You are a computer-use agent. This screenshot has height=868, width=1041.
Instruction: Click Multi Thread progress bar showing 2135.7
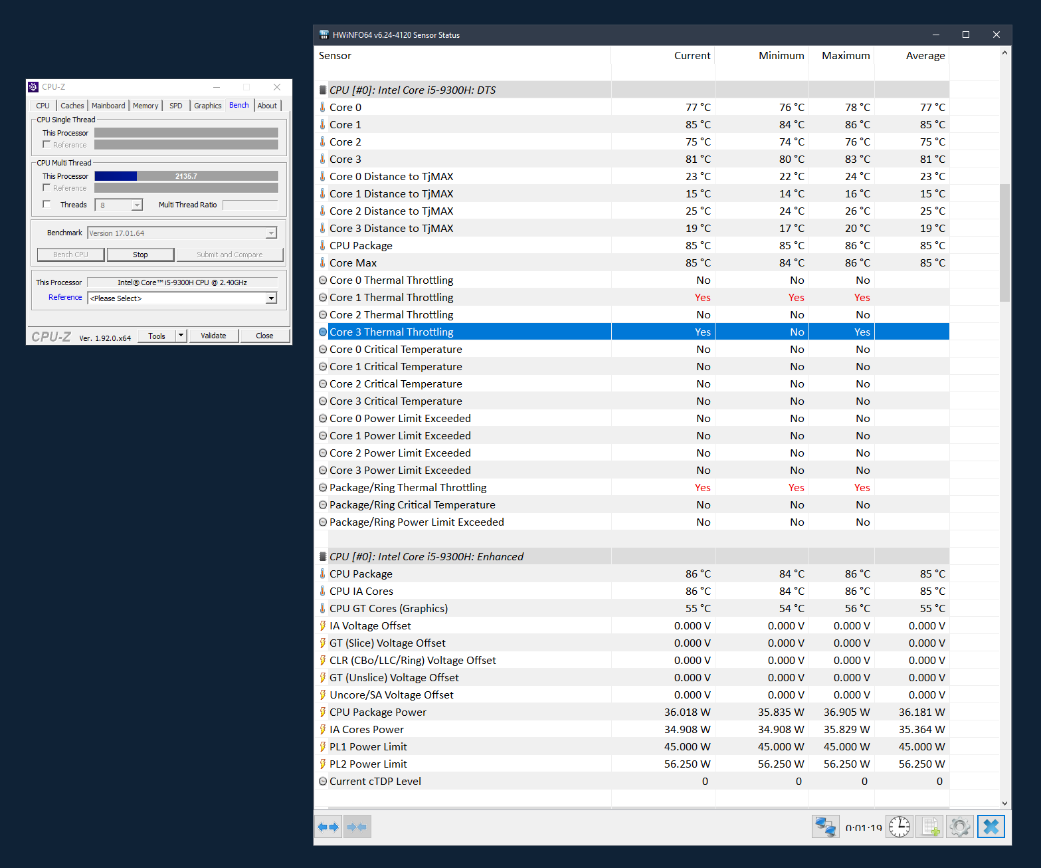(186, 176)
